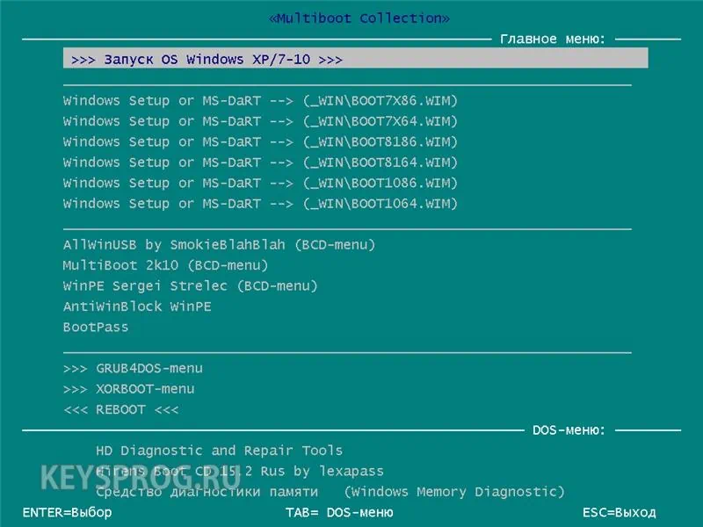Open AllWinUSB by SmokieBlahBlah BCD-menu
The height and width of the screenshot is (527, 703).
pos(219,245)
